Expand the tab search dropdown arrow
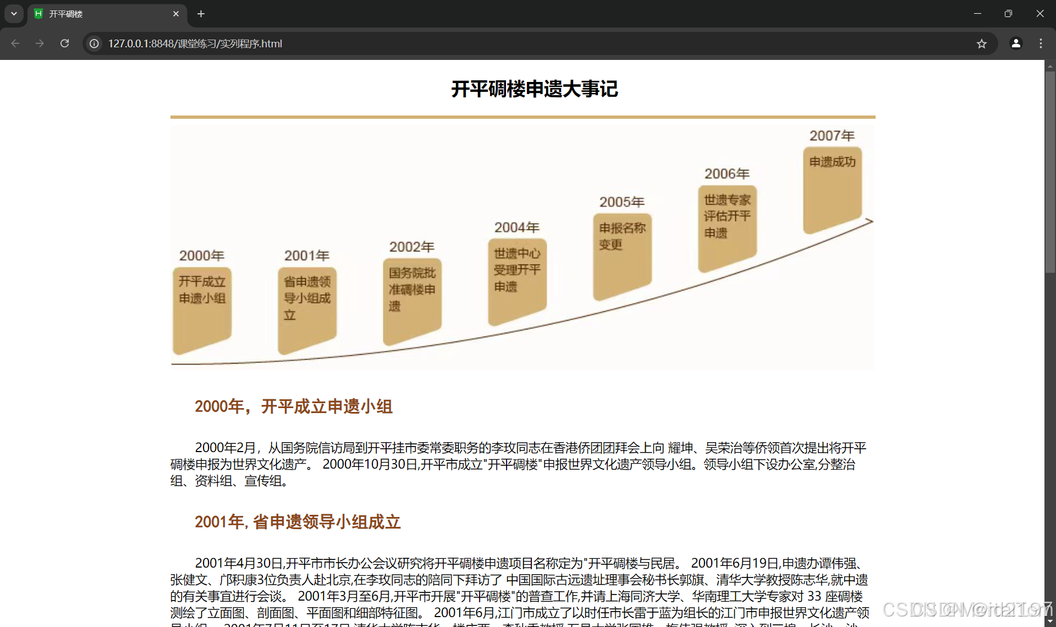Screen dimensions: 1056x627 point(14,14)
